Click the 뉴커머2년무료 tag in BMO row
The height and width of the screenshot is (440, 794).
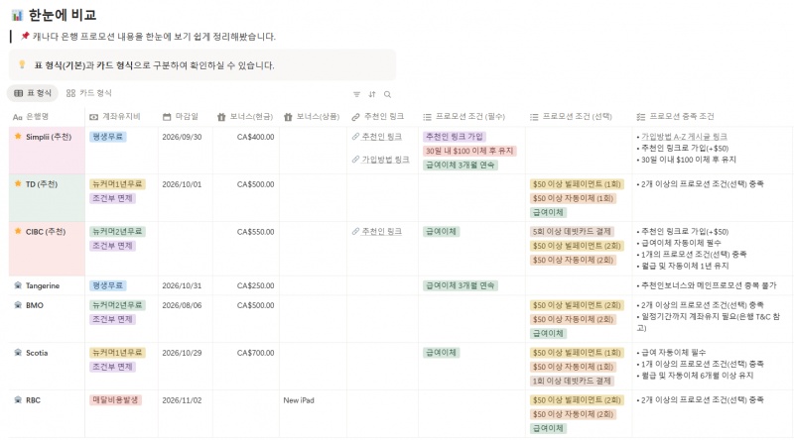coord(117,305)
